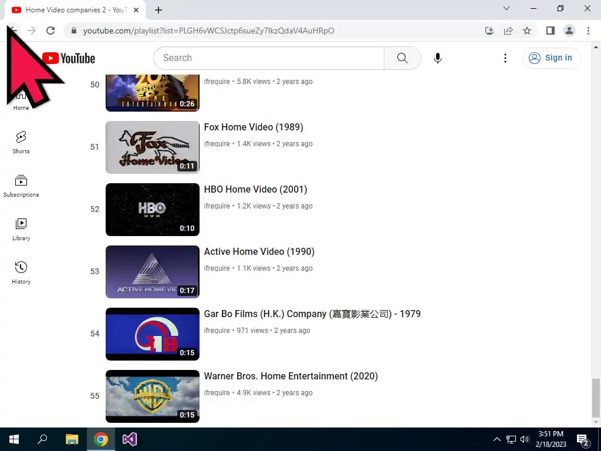Click the HBO Home Video (2001) title
This screenshot has width=601, height=451.
[255, 190]
